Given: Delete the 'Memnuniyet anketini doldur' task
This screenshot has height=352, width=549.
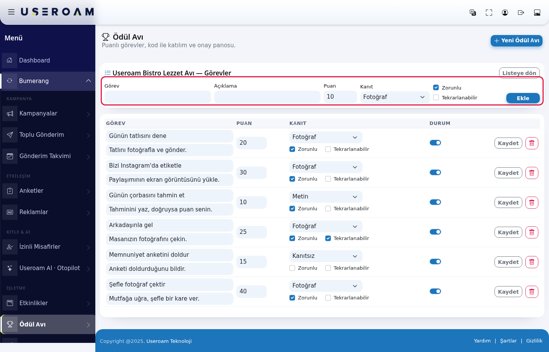Looking at the screenshot, I should click(x=531, y=262).
